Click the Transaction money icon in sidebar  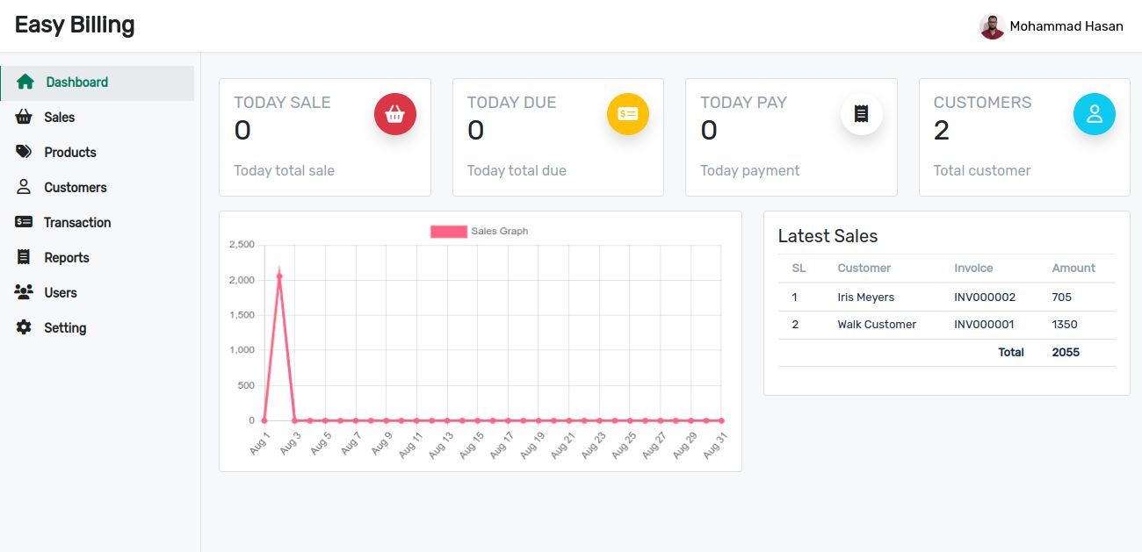24,222
